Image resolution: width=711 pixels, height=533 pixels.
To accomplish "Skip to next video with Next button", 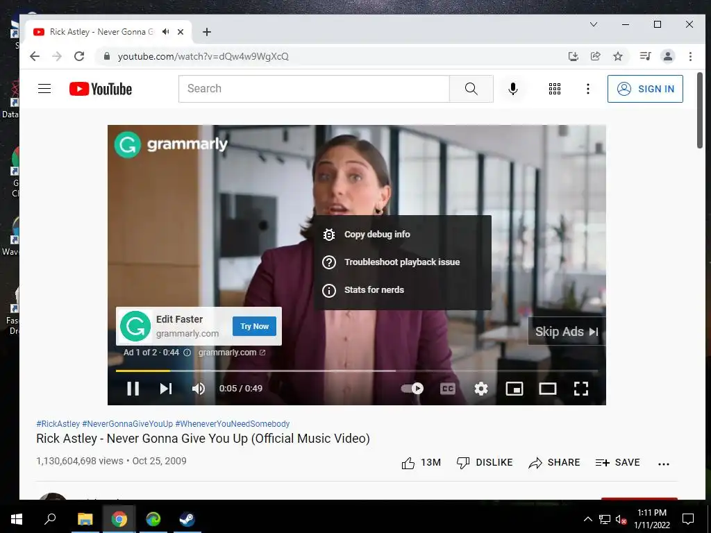I will [166, 389].
